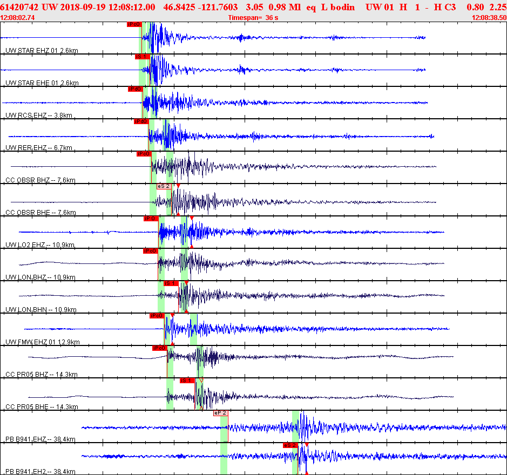Image resolution: width=507 pixels, height=475 pixels.
Task: Select the iPd0 pick on RER EHZ trace
Action: point(141,121)
